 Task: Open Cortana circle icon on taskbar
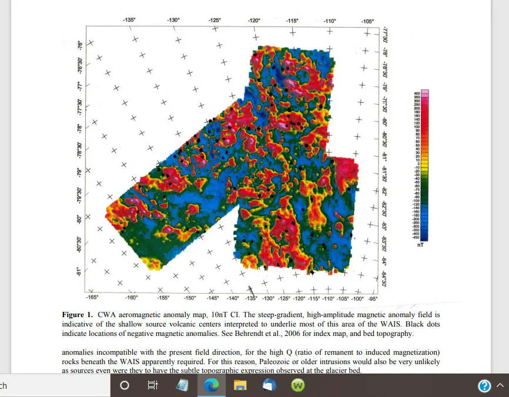[x=125, y=385]
